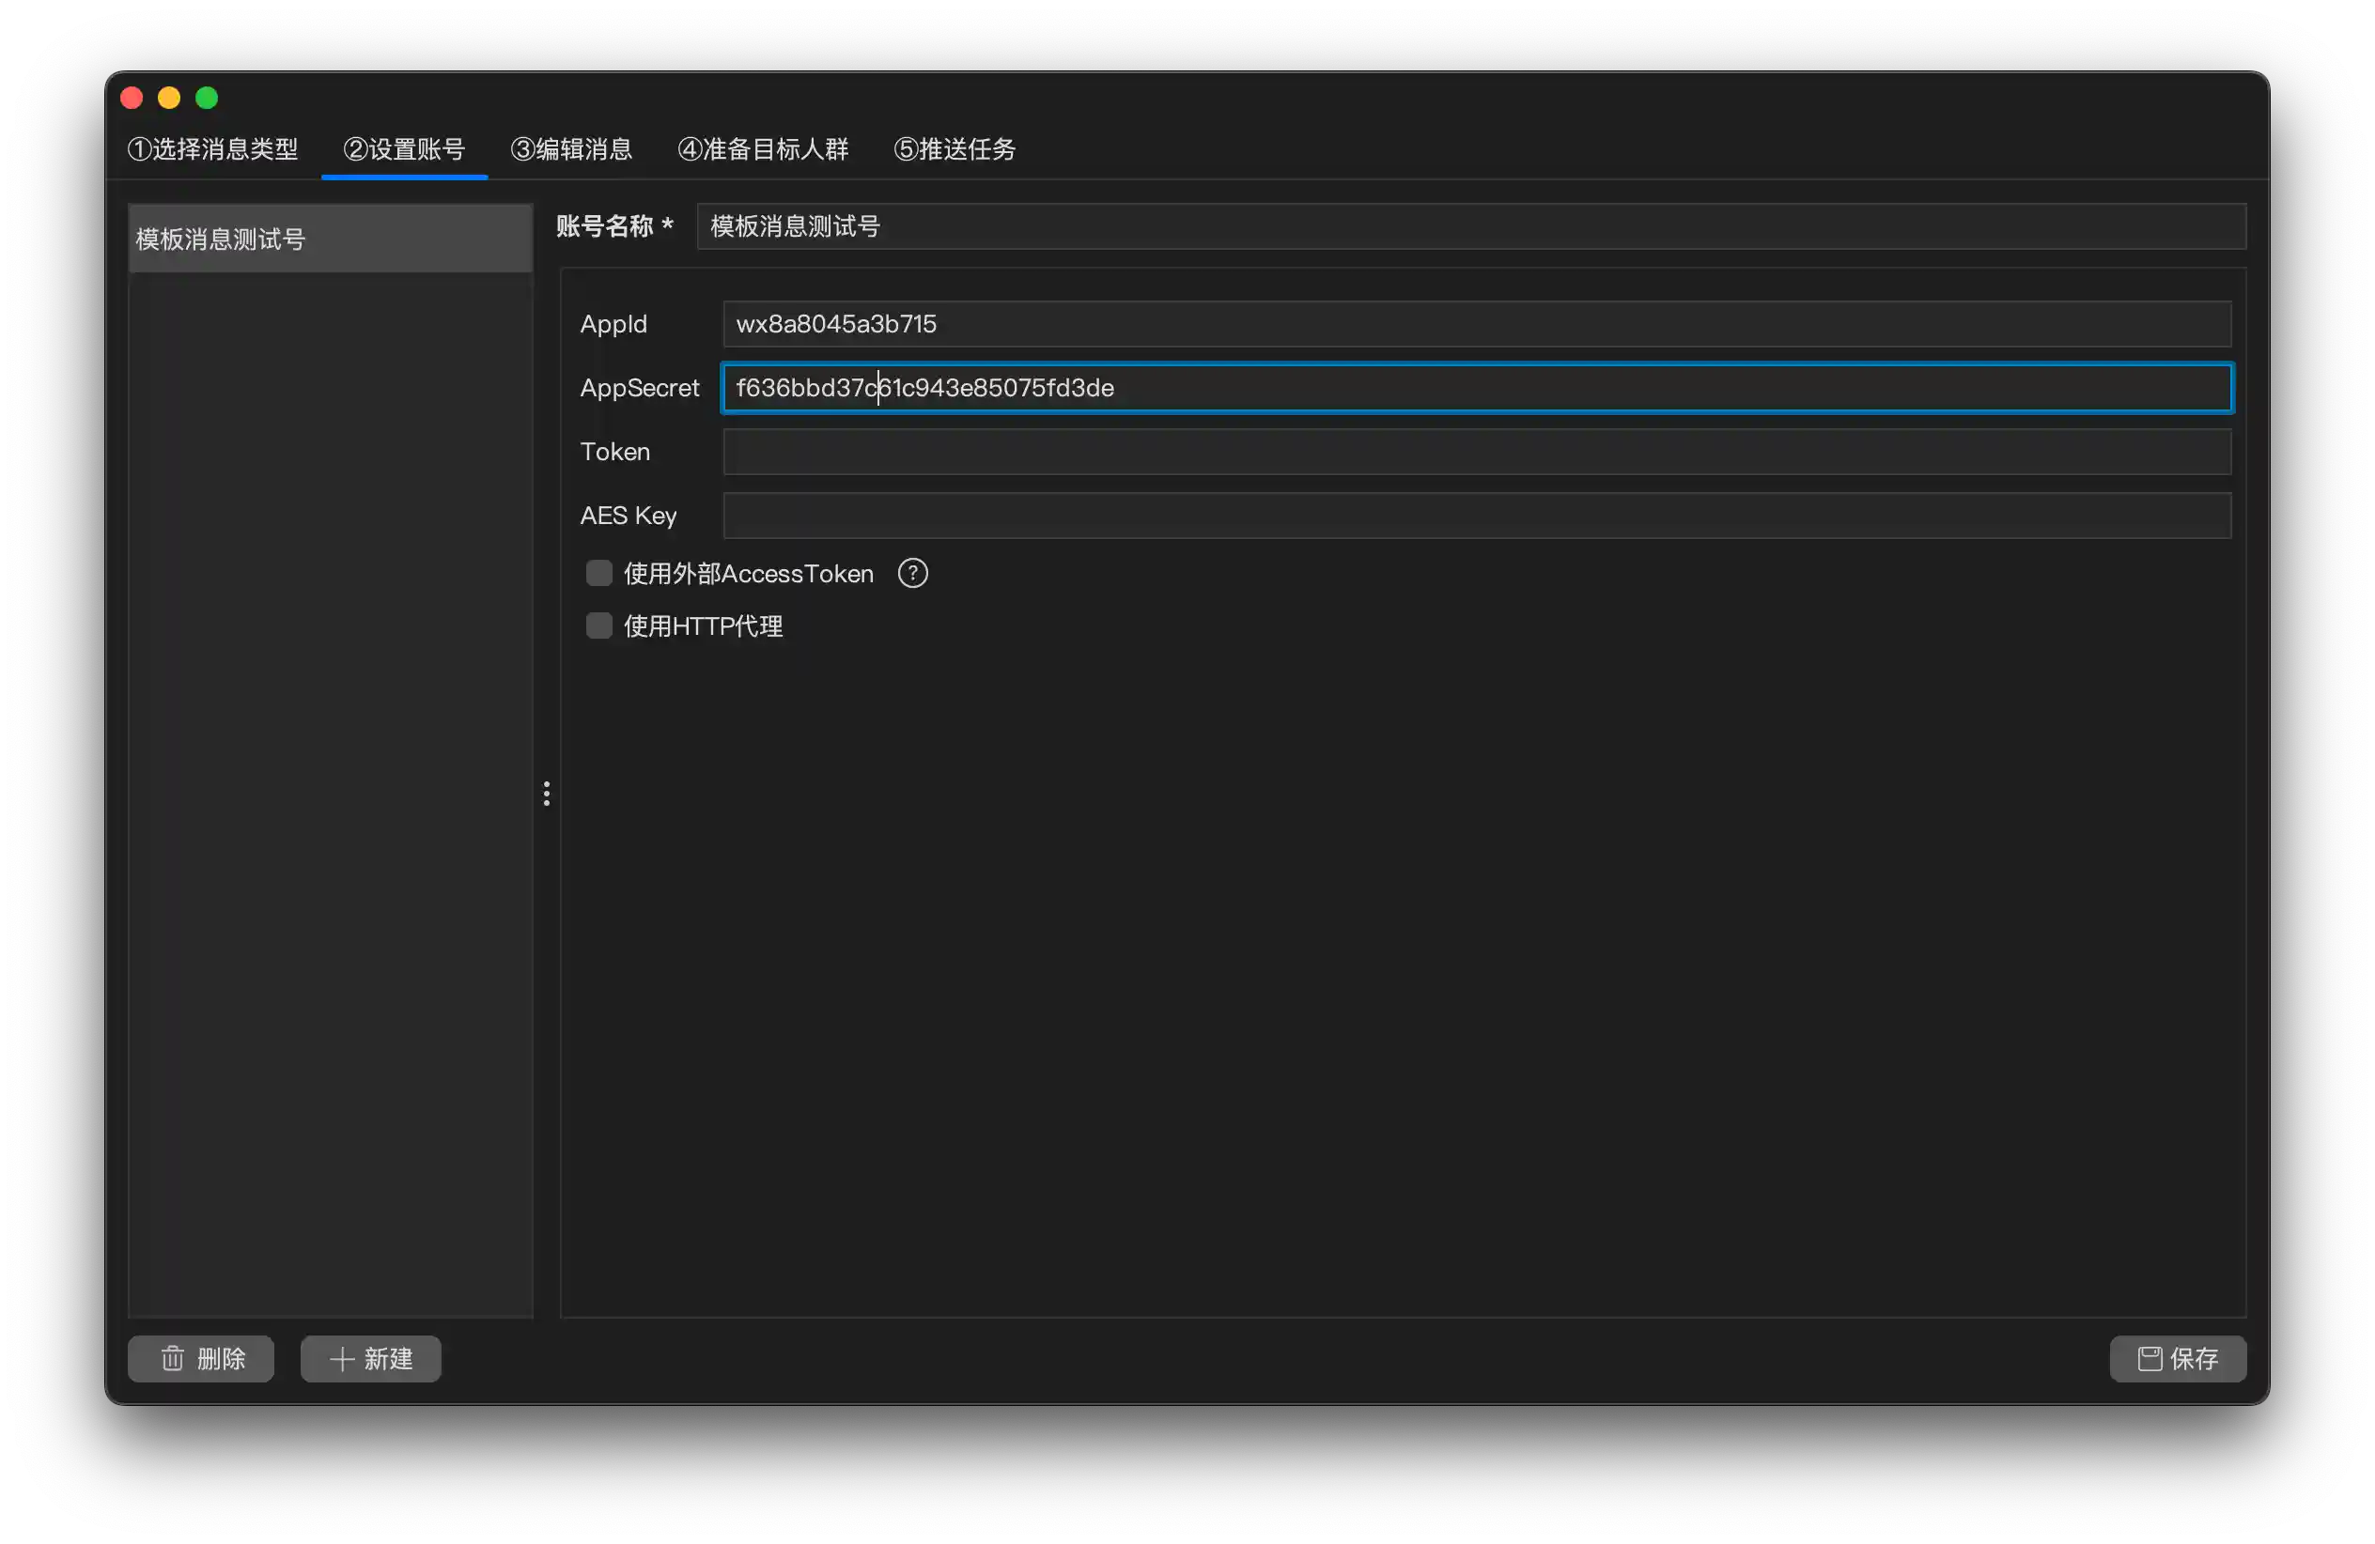Click the plus icon on the 新建 button
The width and height of the screenshot is (2375, 1544).
tap(342, 1358)
